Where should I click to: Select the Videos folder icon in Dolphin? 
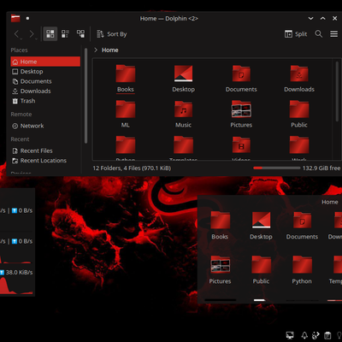pos(241,144)
